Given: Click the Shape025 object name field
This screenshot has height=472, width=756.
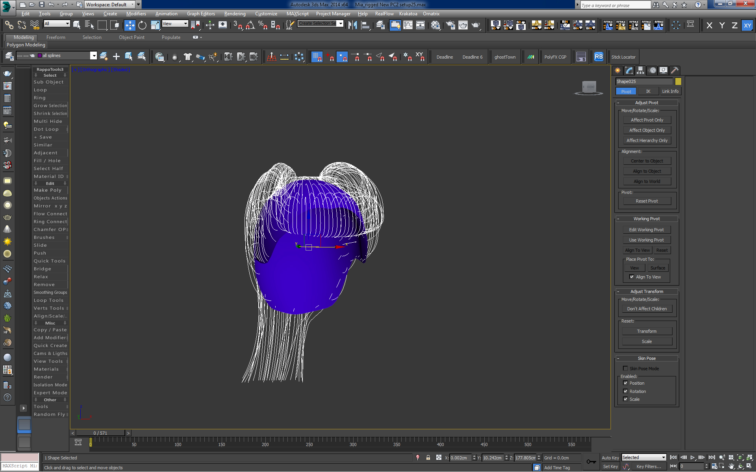Looking at the screenshot, I should 644,81.
